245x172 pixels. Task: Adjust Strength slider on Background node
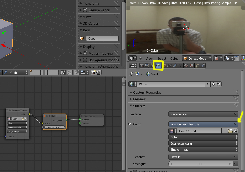[54, 127]
